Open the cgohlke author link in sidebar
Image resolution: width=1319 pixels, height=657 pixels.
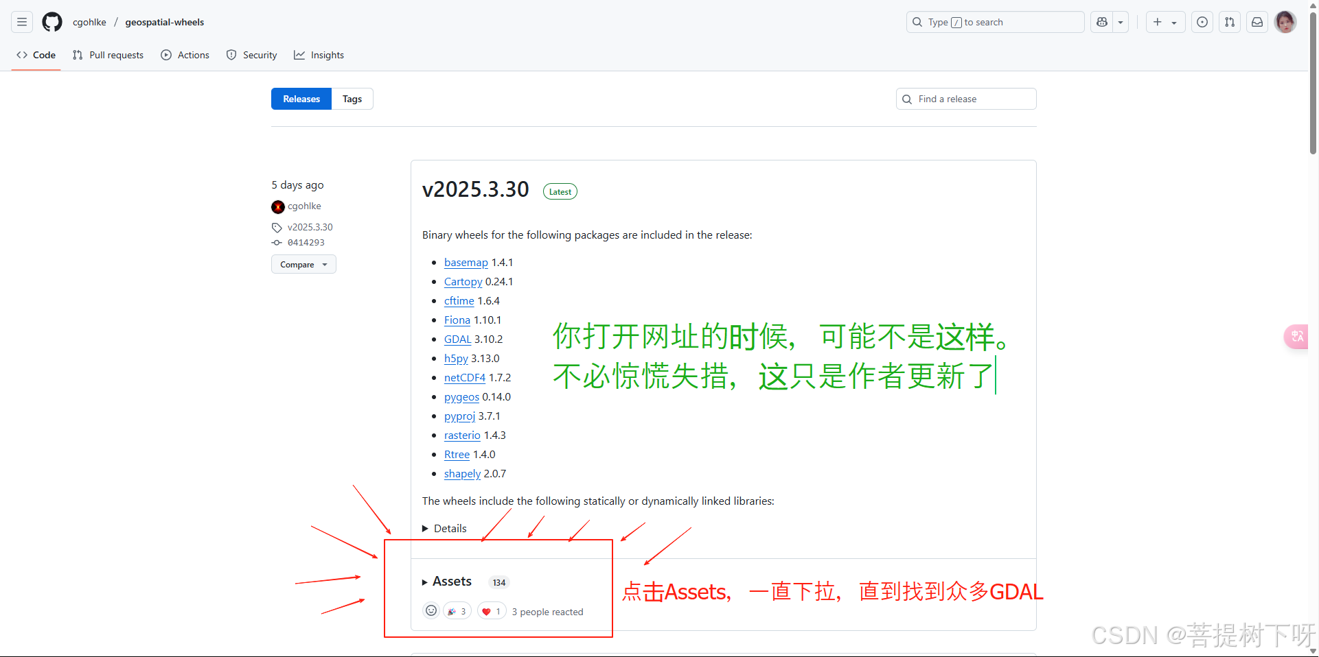point(304,206)
